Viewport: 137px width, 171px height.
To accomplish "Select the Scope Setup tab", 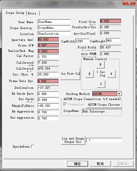I will click(15, 13).
